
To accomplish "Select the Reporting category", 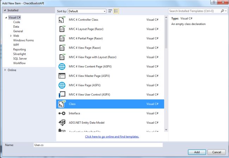I will [x=19, y=50].
